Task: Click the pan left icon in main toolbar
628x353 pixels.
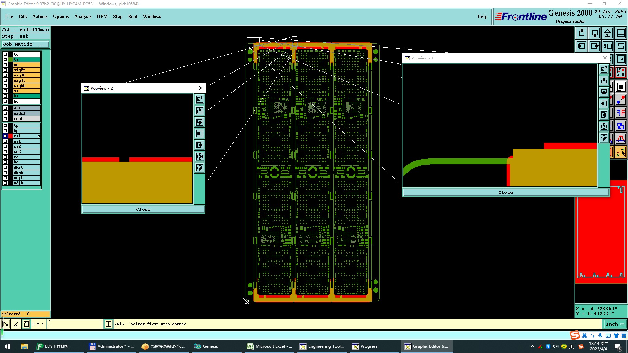Action: [582, 46]
